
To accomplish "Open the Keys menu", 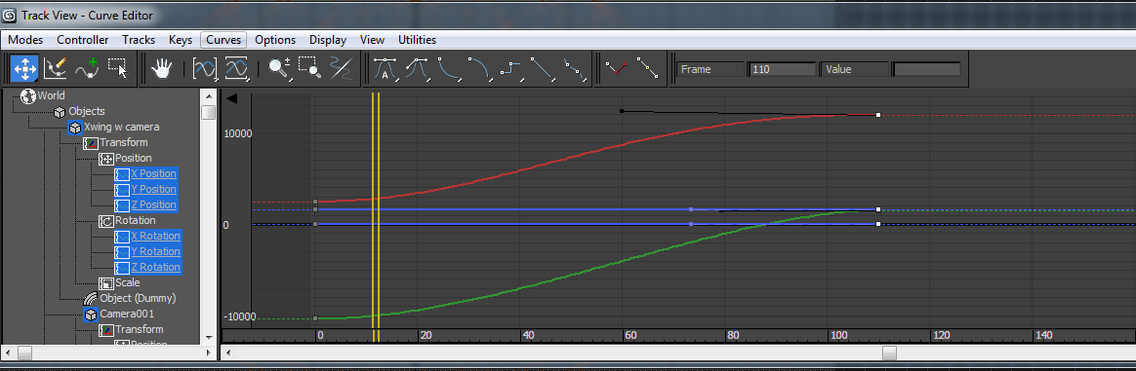I will tap(181, 40).
